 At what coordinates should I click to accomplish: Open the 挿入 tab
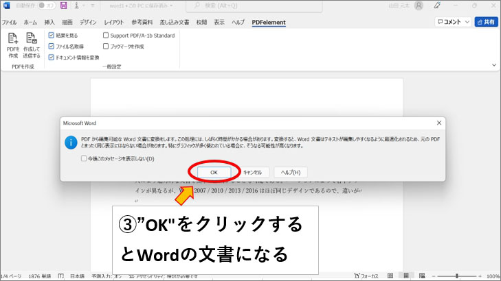[x=49, y=22]
